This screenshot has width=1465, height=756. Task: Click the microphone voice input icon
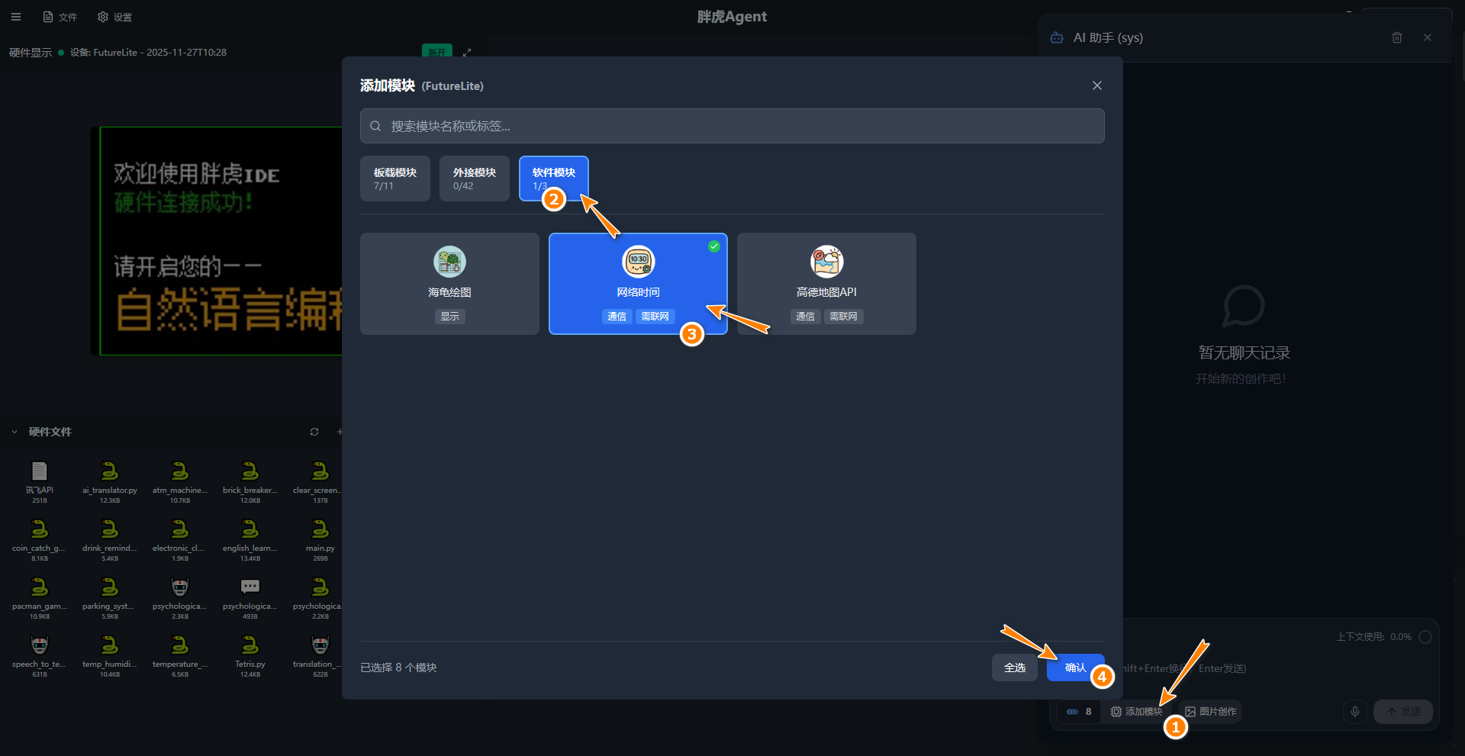(x=1354, y=711)
